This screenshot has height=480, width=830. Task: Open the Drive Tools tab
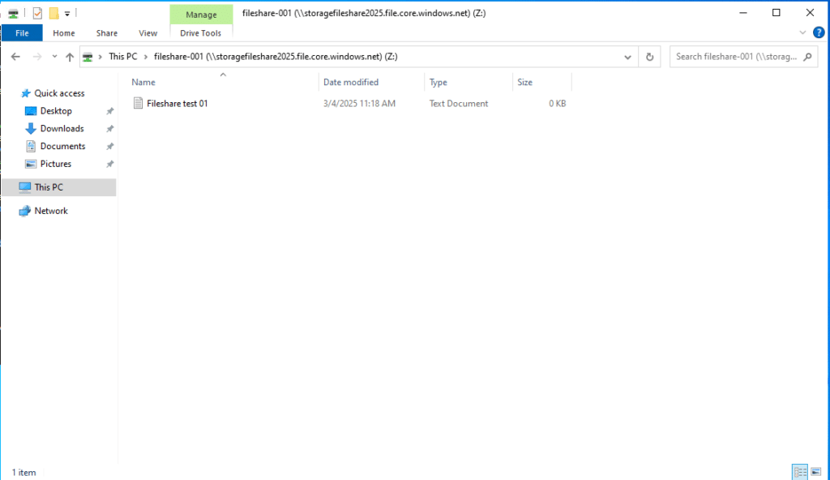(201, 33)
